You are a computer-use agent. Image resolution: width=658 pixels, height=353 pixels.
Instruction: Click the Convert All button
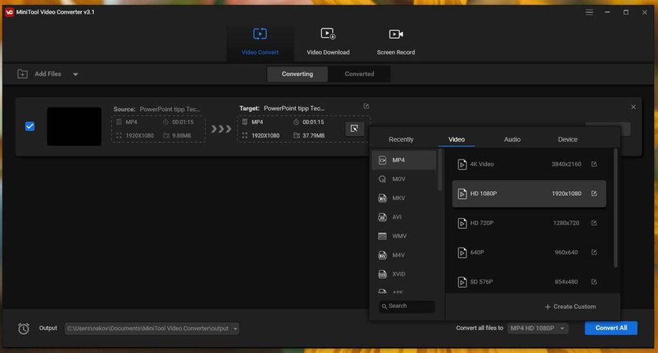coord(610,328)
